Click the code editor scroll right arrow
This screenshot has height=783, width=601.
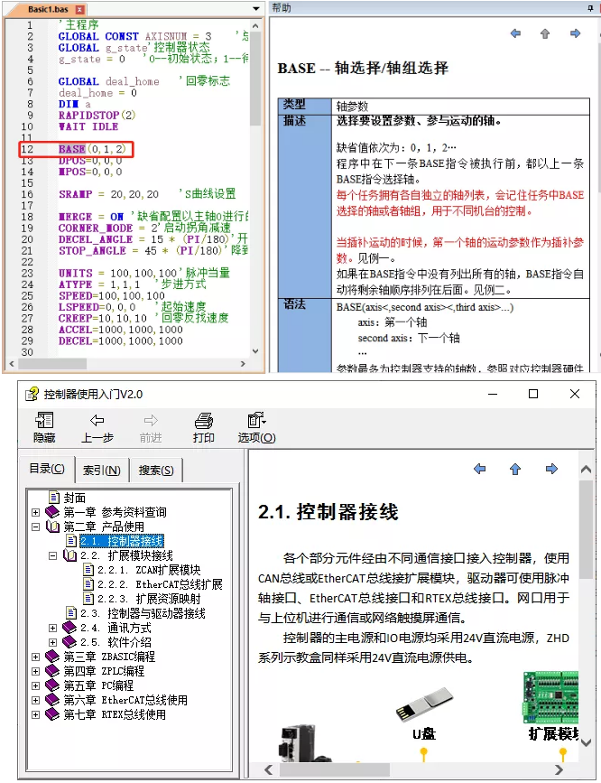point(243,364)
